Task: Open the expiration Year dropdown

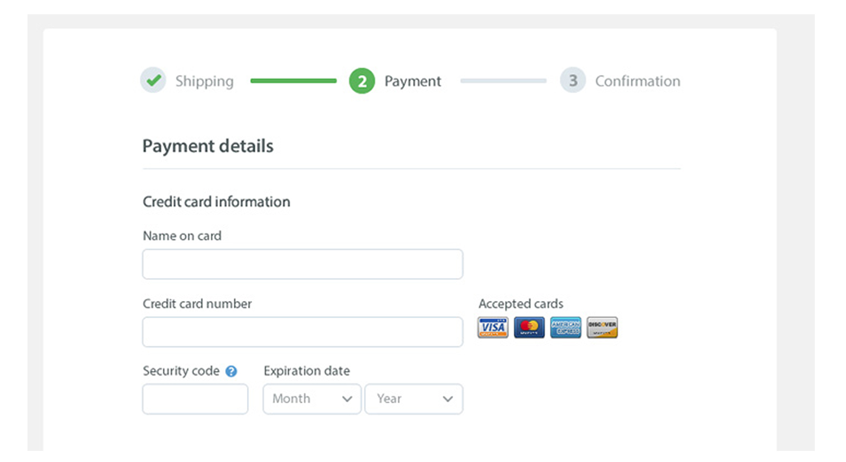Action: point(413,399)
